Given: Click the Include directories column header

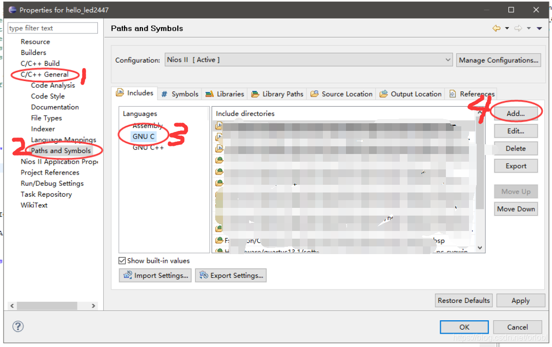Looking at the screenshot, I should [245, 113].
